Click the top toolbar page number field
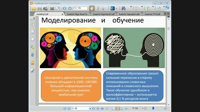200x112 pixels. click(80, 8)
